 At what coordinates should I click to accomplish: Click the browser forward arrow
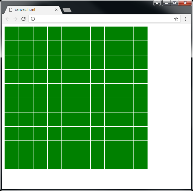click(15, 19)
